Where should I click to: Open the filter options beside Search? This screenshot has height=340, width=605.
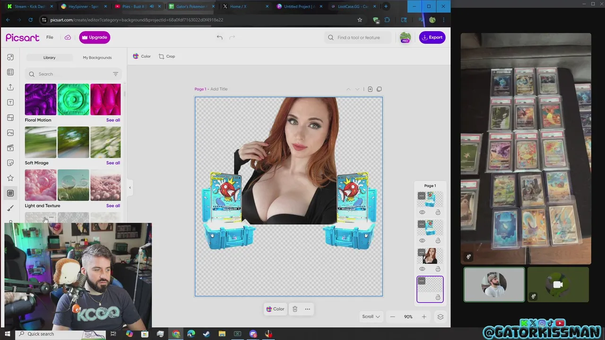[115, 74]
